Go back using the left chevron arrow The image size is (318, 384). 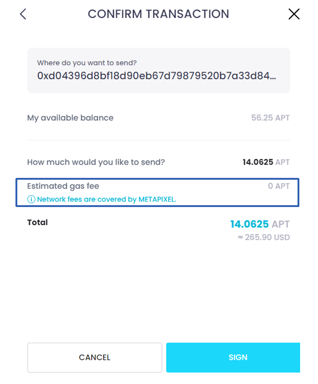(x=23, y=14)
